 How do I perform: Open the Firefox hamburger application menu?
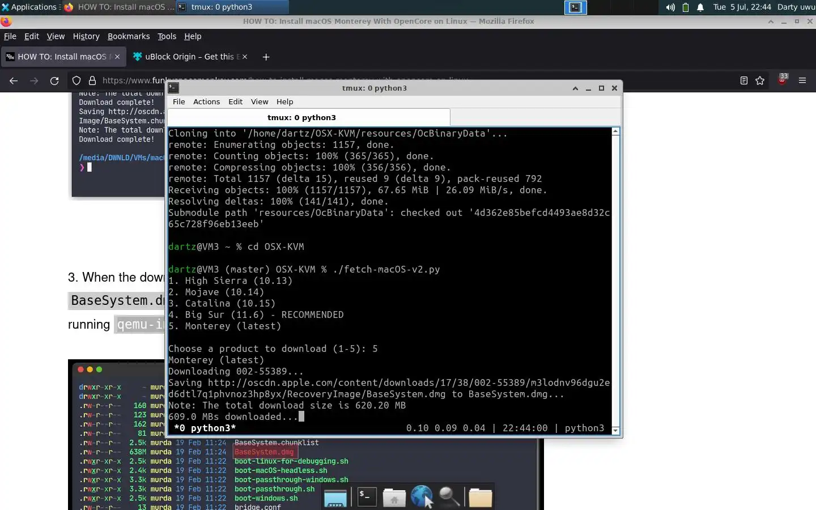point(802,80)
